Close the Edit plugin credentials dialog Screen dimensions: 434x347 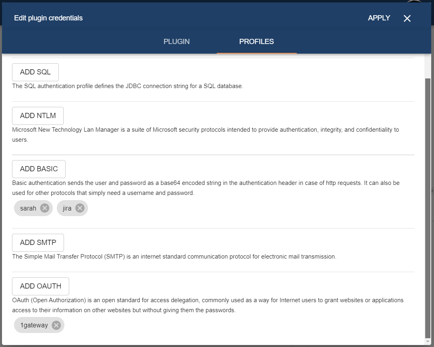pos(407,18)
